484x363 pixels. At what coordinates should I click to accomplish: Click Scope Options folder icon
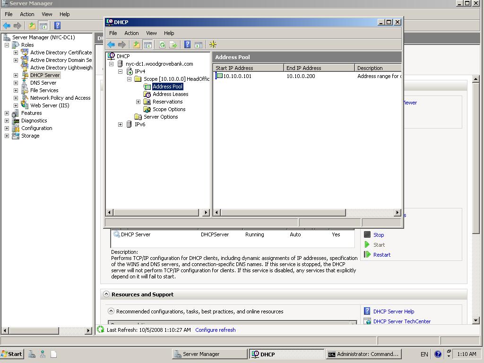147,109
